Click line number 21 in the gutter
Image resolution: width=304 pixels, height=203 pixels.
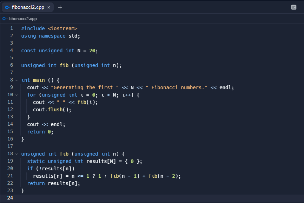coord(10,176)
